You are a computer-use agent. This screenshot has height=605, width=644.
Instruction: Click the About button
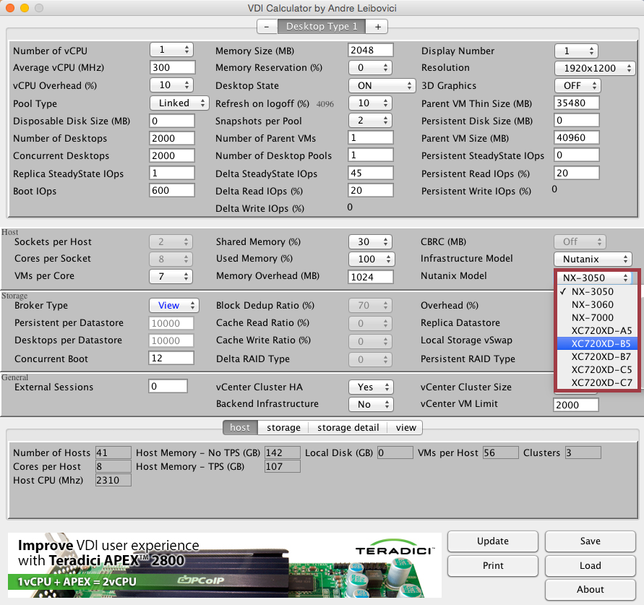point(591,589)
